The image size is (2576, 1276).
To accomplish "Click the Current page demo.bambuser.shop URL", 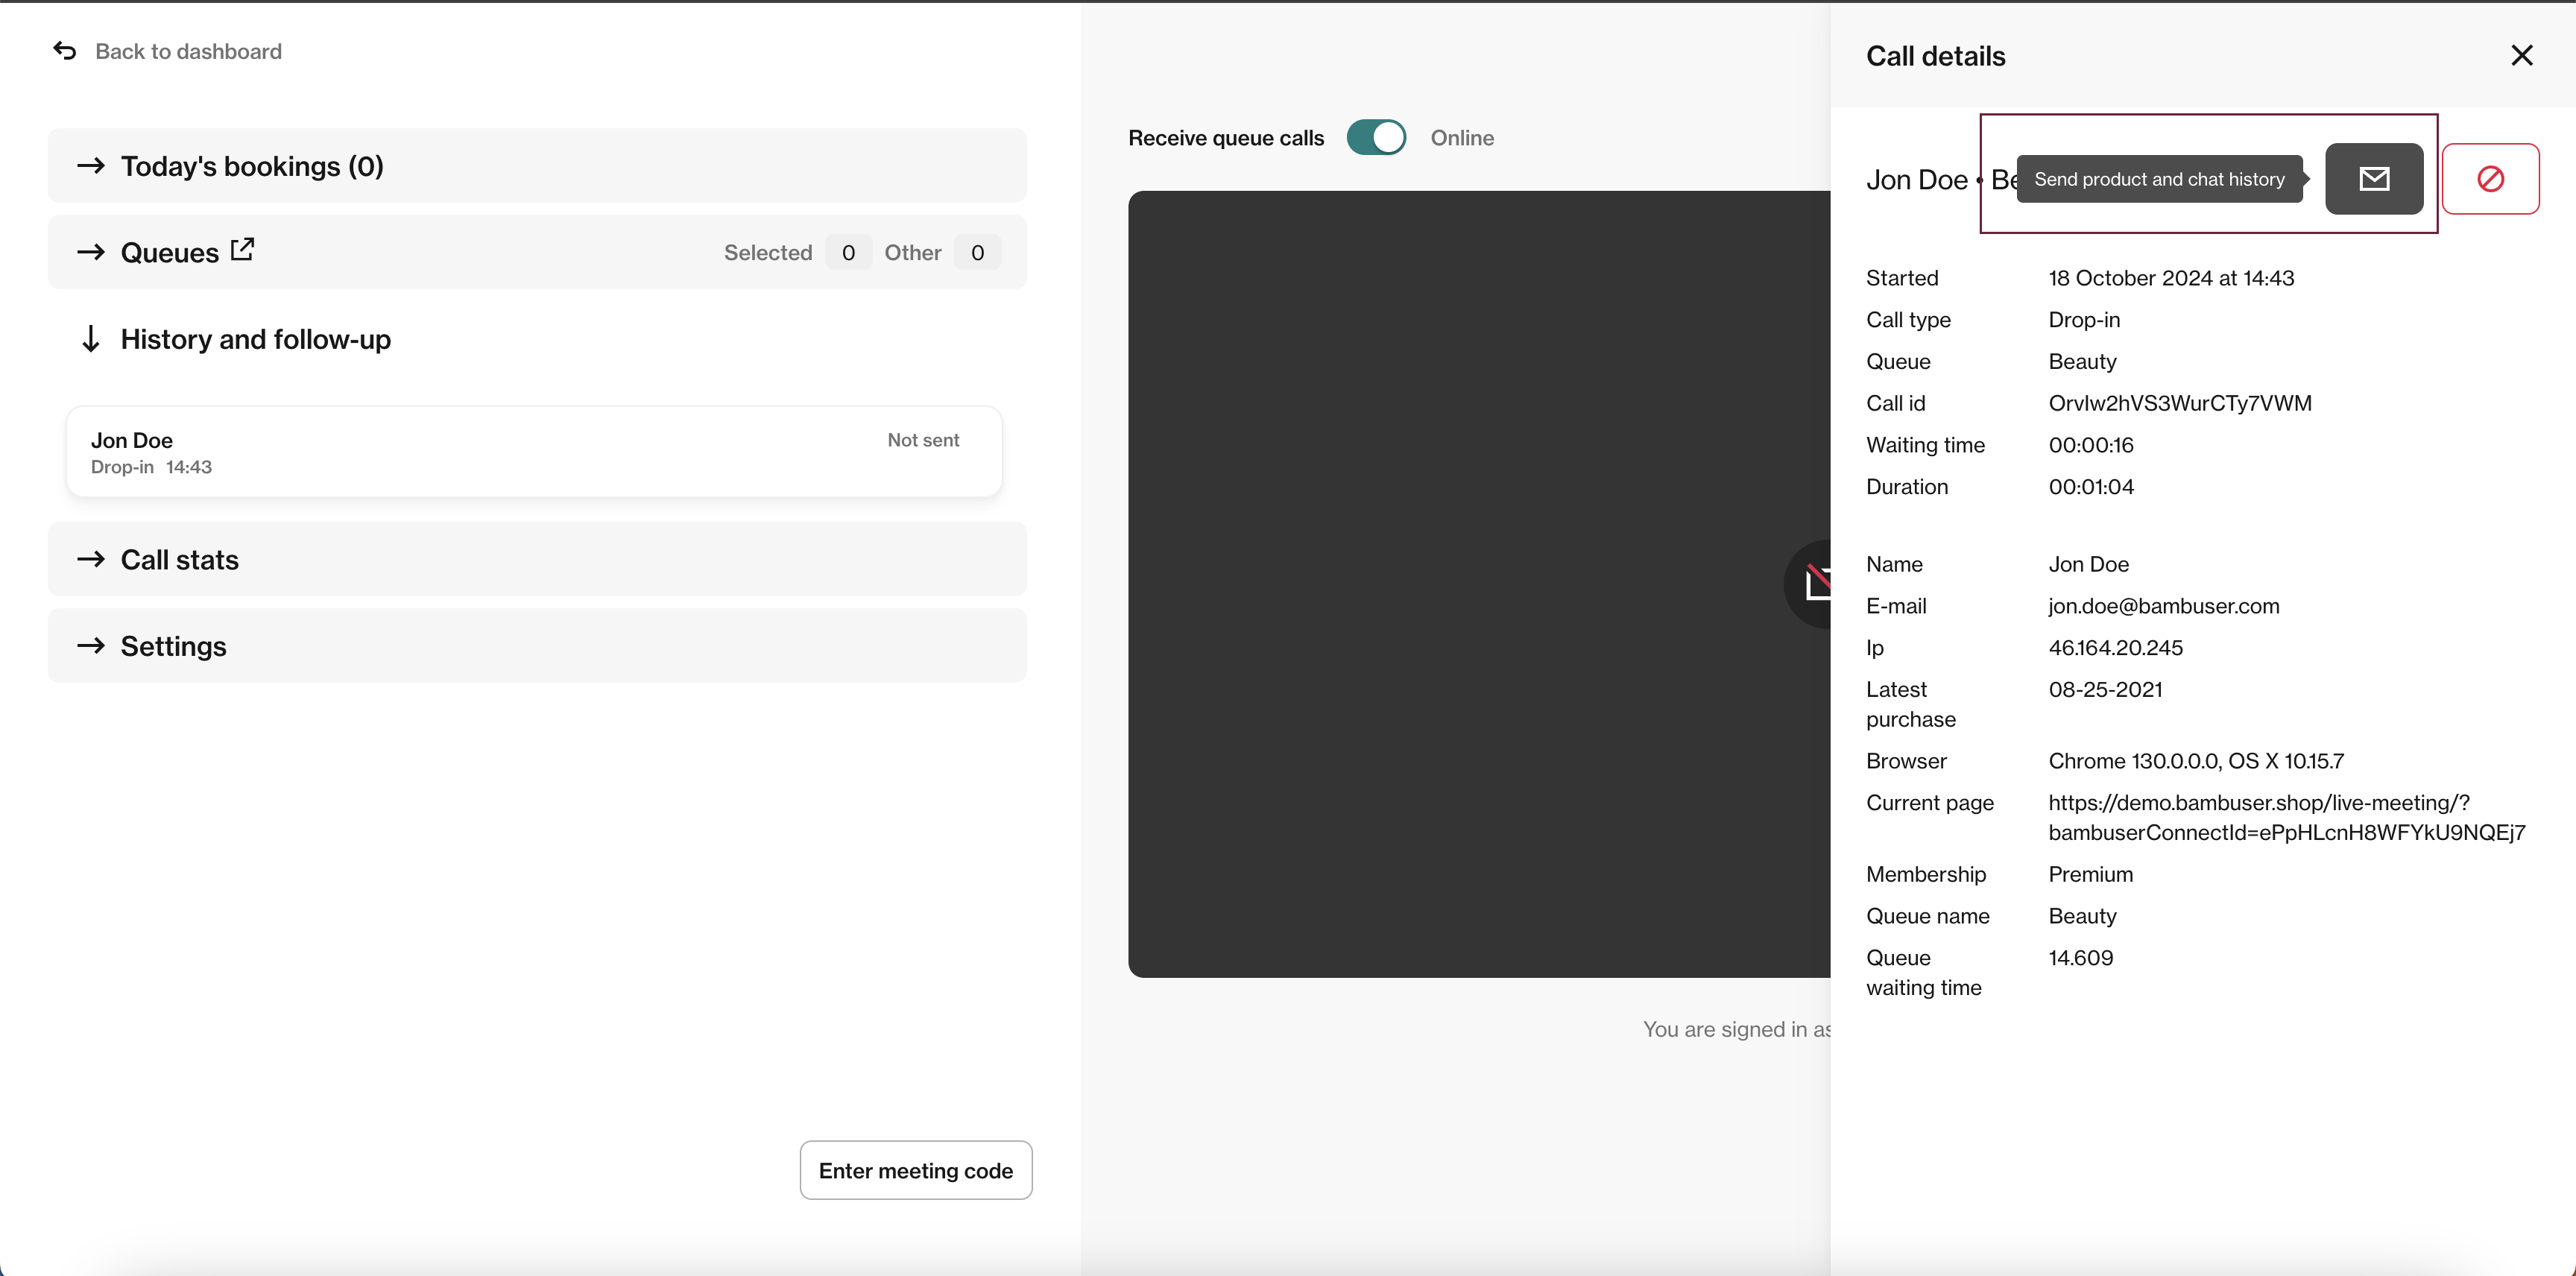I will point(2286,817).
